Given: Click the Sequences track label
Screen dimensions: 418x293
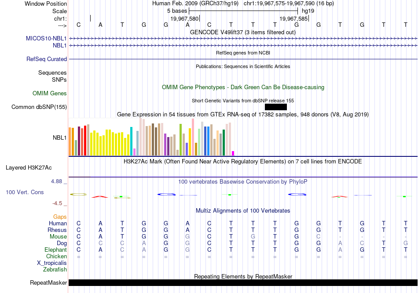Looking at the screenshot, I should coord(52,72).
